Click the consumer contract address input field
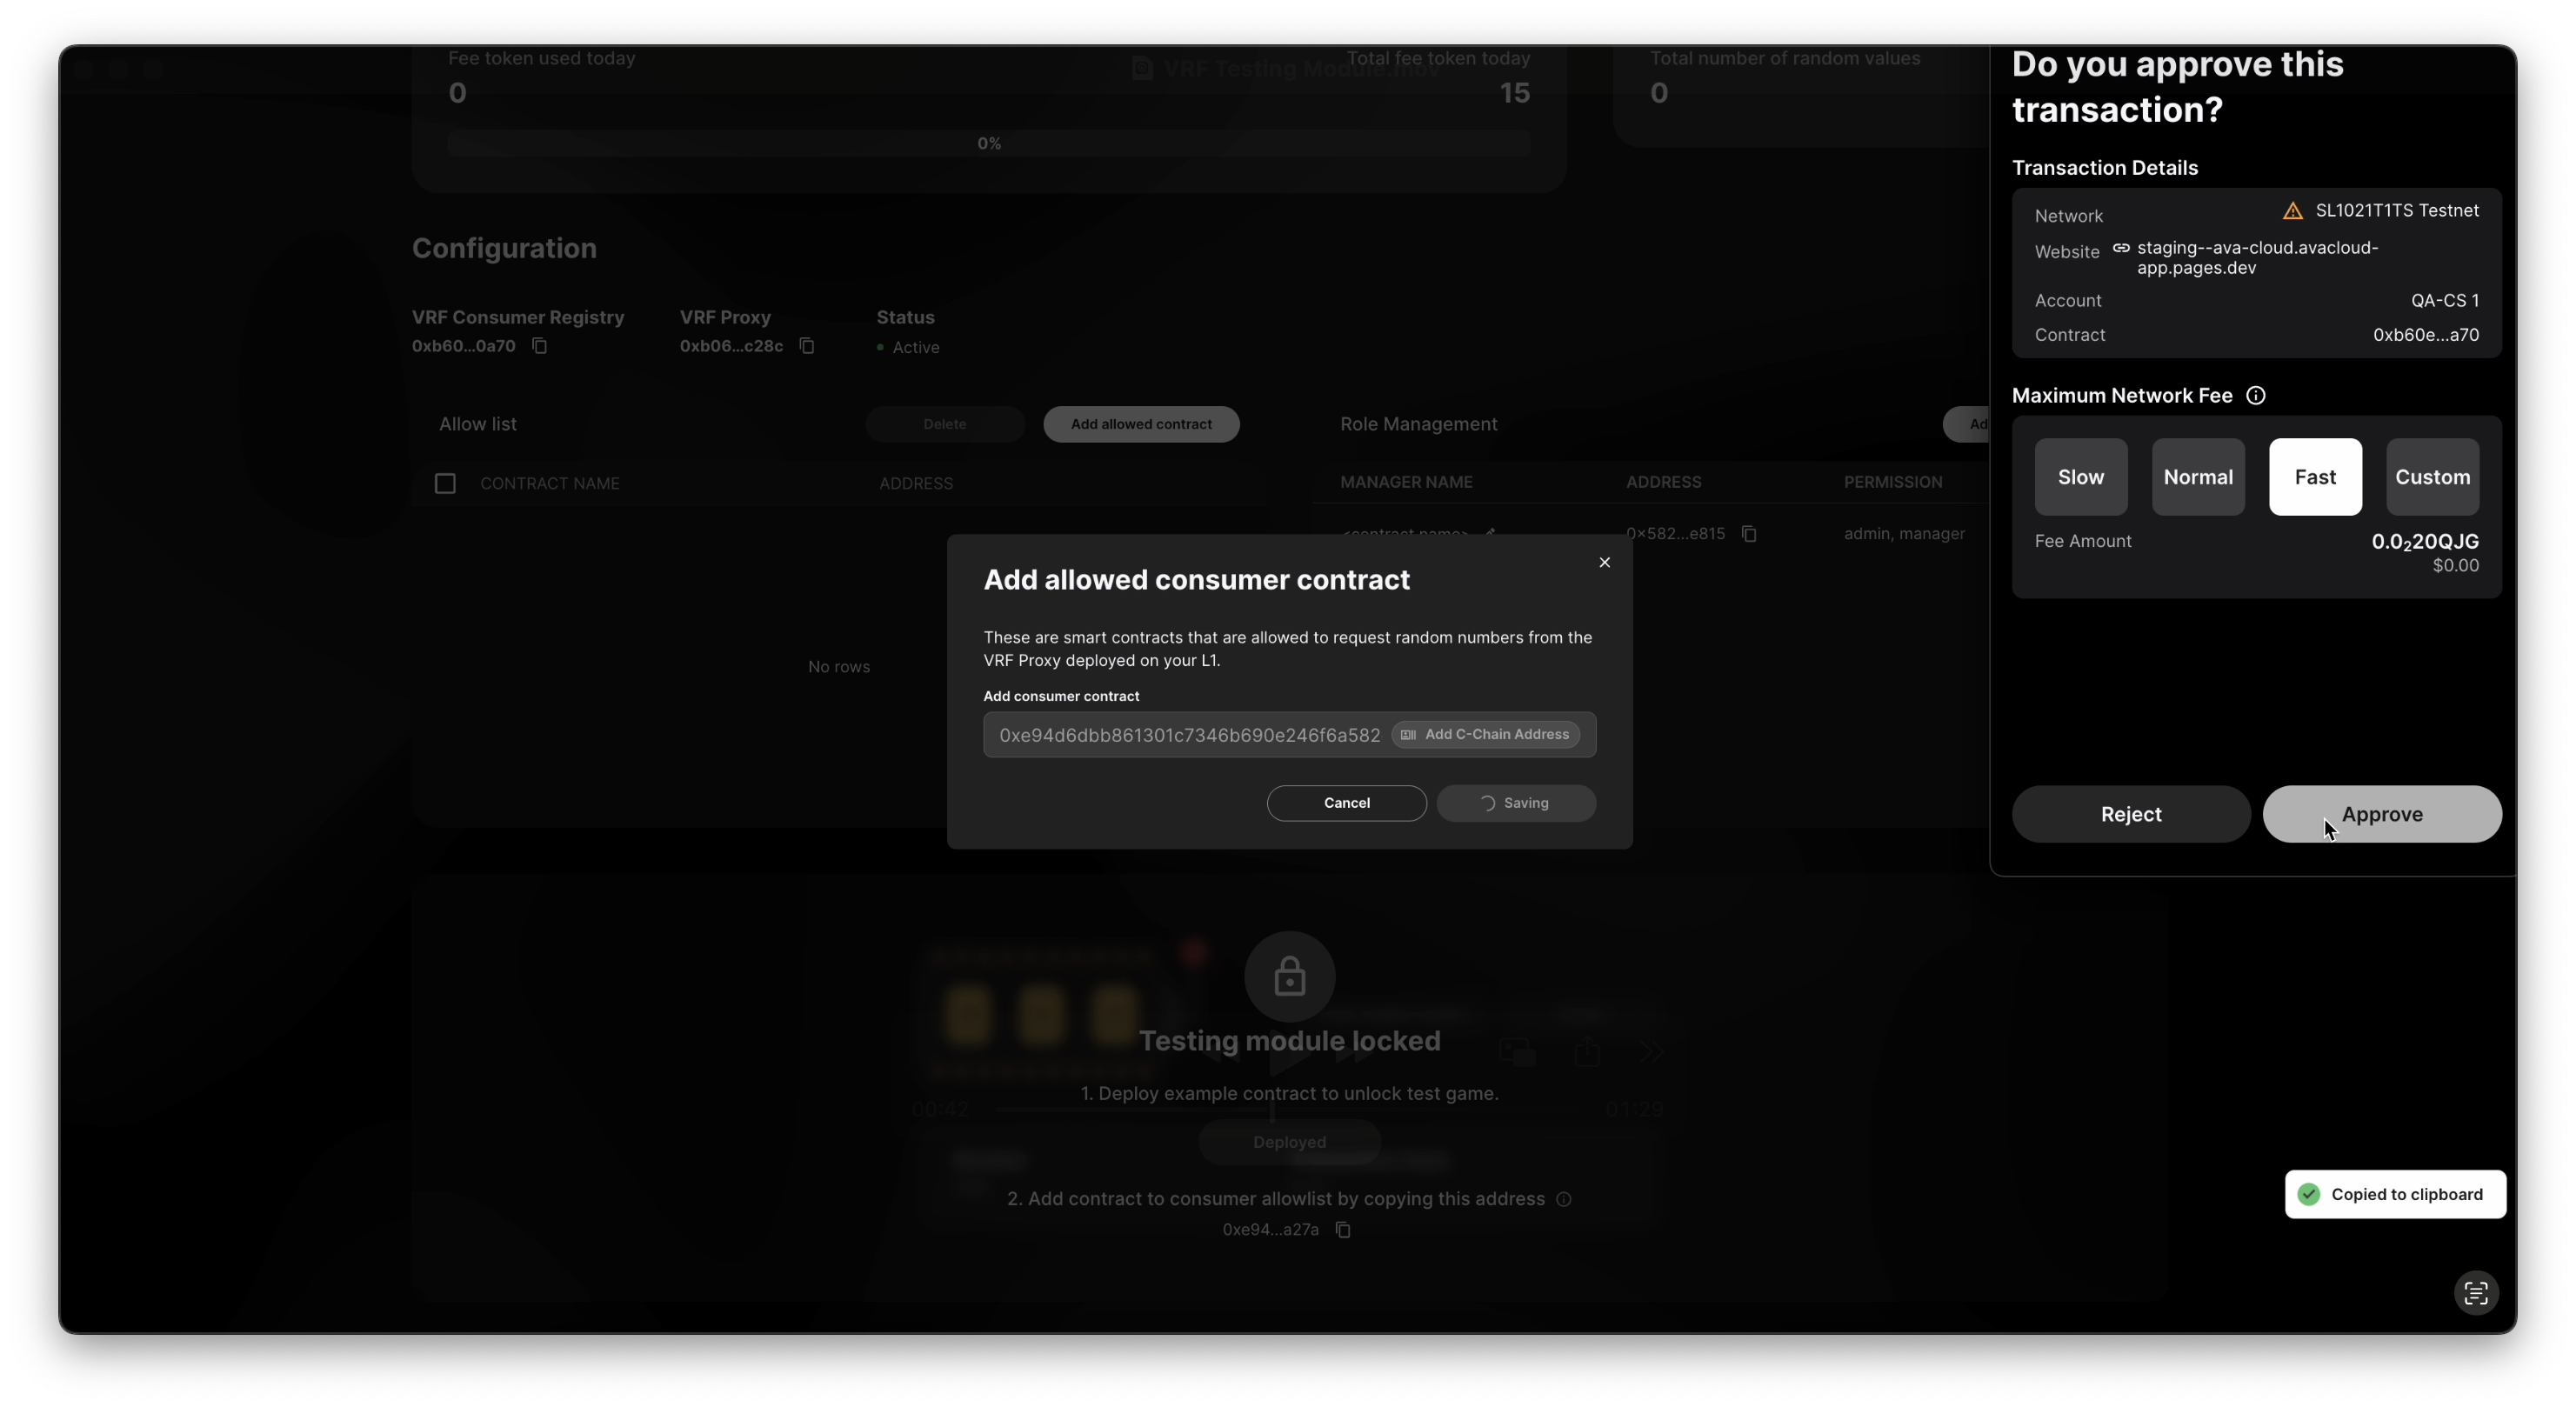Screen dimensions: 2576x1407 [1188, 736]
